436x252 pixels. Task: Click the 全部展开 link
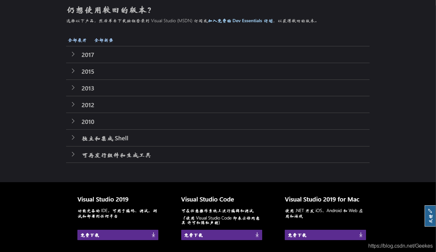(x=77, y=40)
